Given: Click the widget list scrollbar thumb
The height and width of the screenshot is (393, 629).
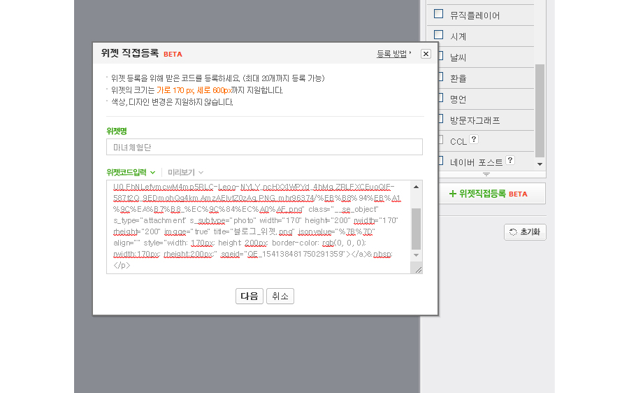Looking at the screenshot, I should click(540, 110).
